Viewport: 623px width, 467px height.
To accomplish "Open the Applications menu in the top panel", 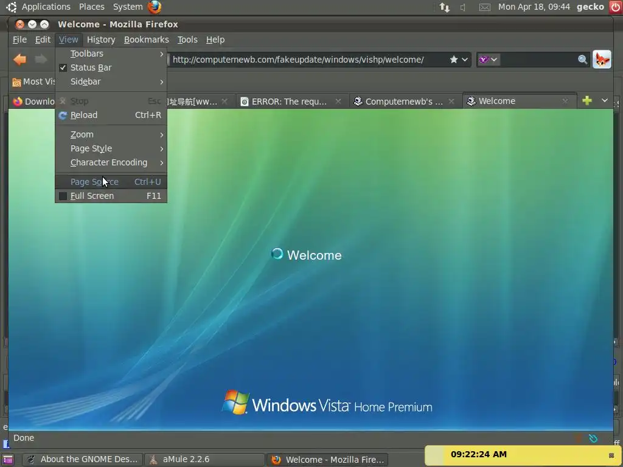I will tap(46, 7).
